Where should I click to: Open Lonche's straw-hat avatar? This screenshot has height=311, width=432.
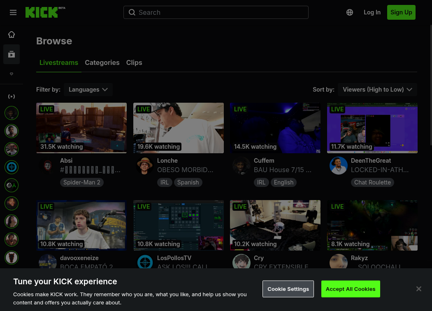[x=144, y=166]
